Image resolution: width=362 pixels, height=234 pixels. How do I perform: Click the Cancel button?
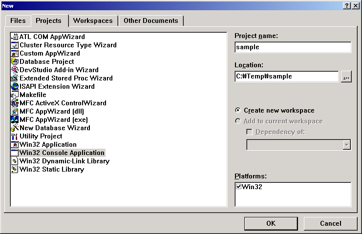point(330,223)
